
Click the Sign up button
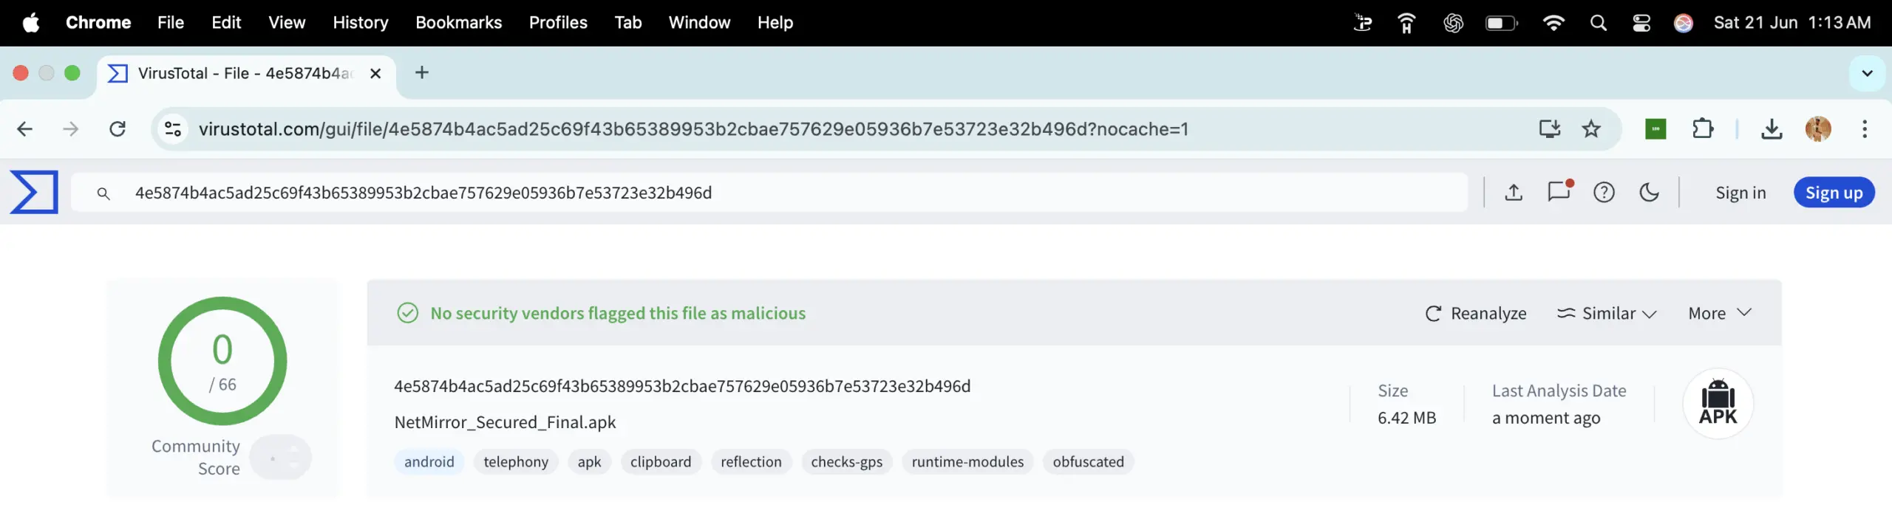1834,193
